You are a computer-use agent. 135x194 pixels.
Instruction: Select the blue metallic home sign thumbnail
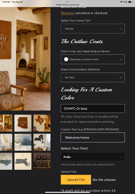pos(23,142)
